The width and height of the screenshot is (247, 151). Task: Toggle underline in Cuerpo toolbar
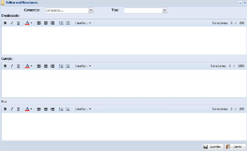(19, 66)
